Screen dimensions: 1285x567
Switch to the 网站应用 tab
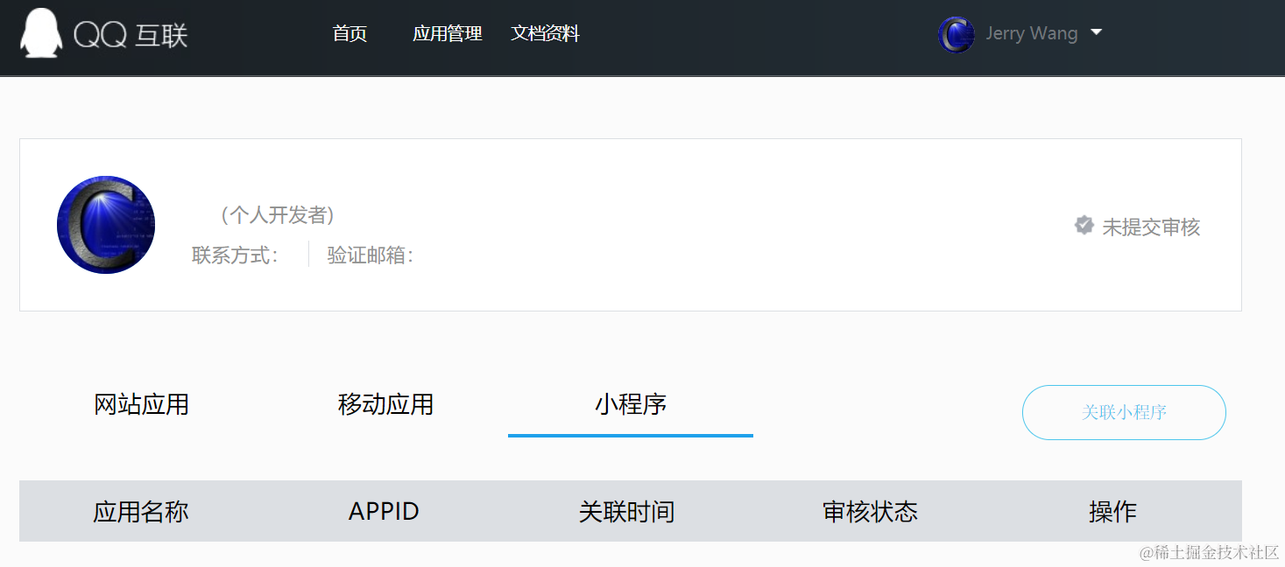pos(141,404)
